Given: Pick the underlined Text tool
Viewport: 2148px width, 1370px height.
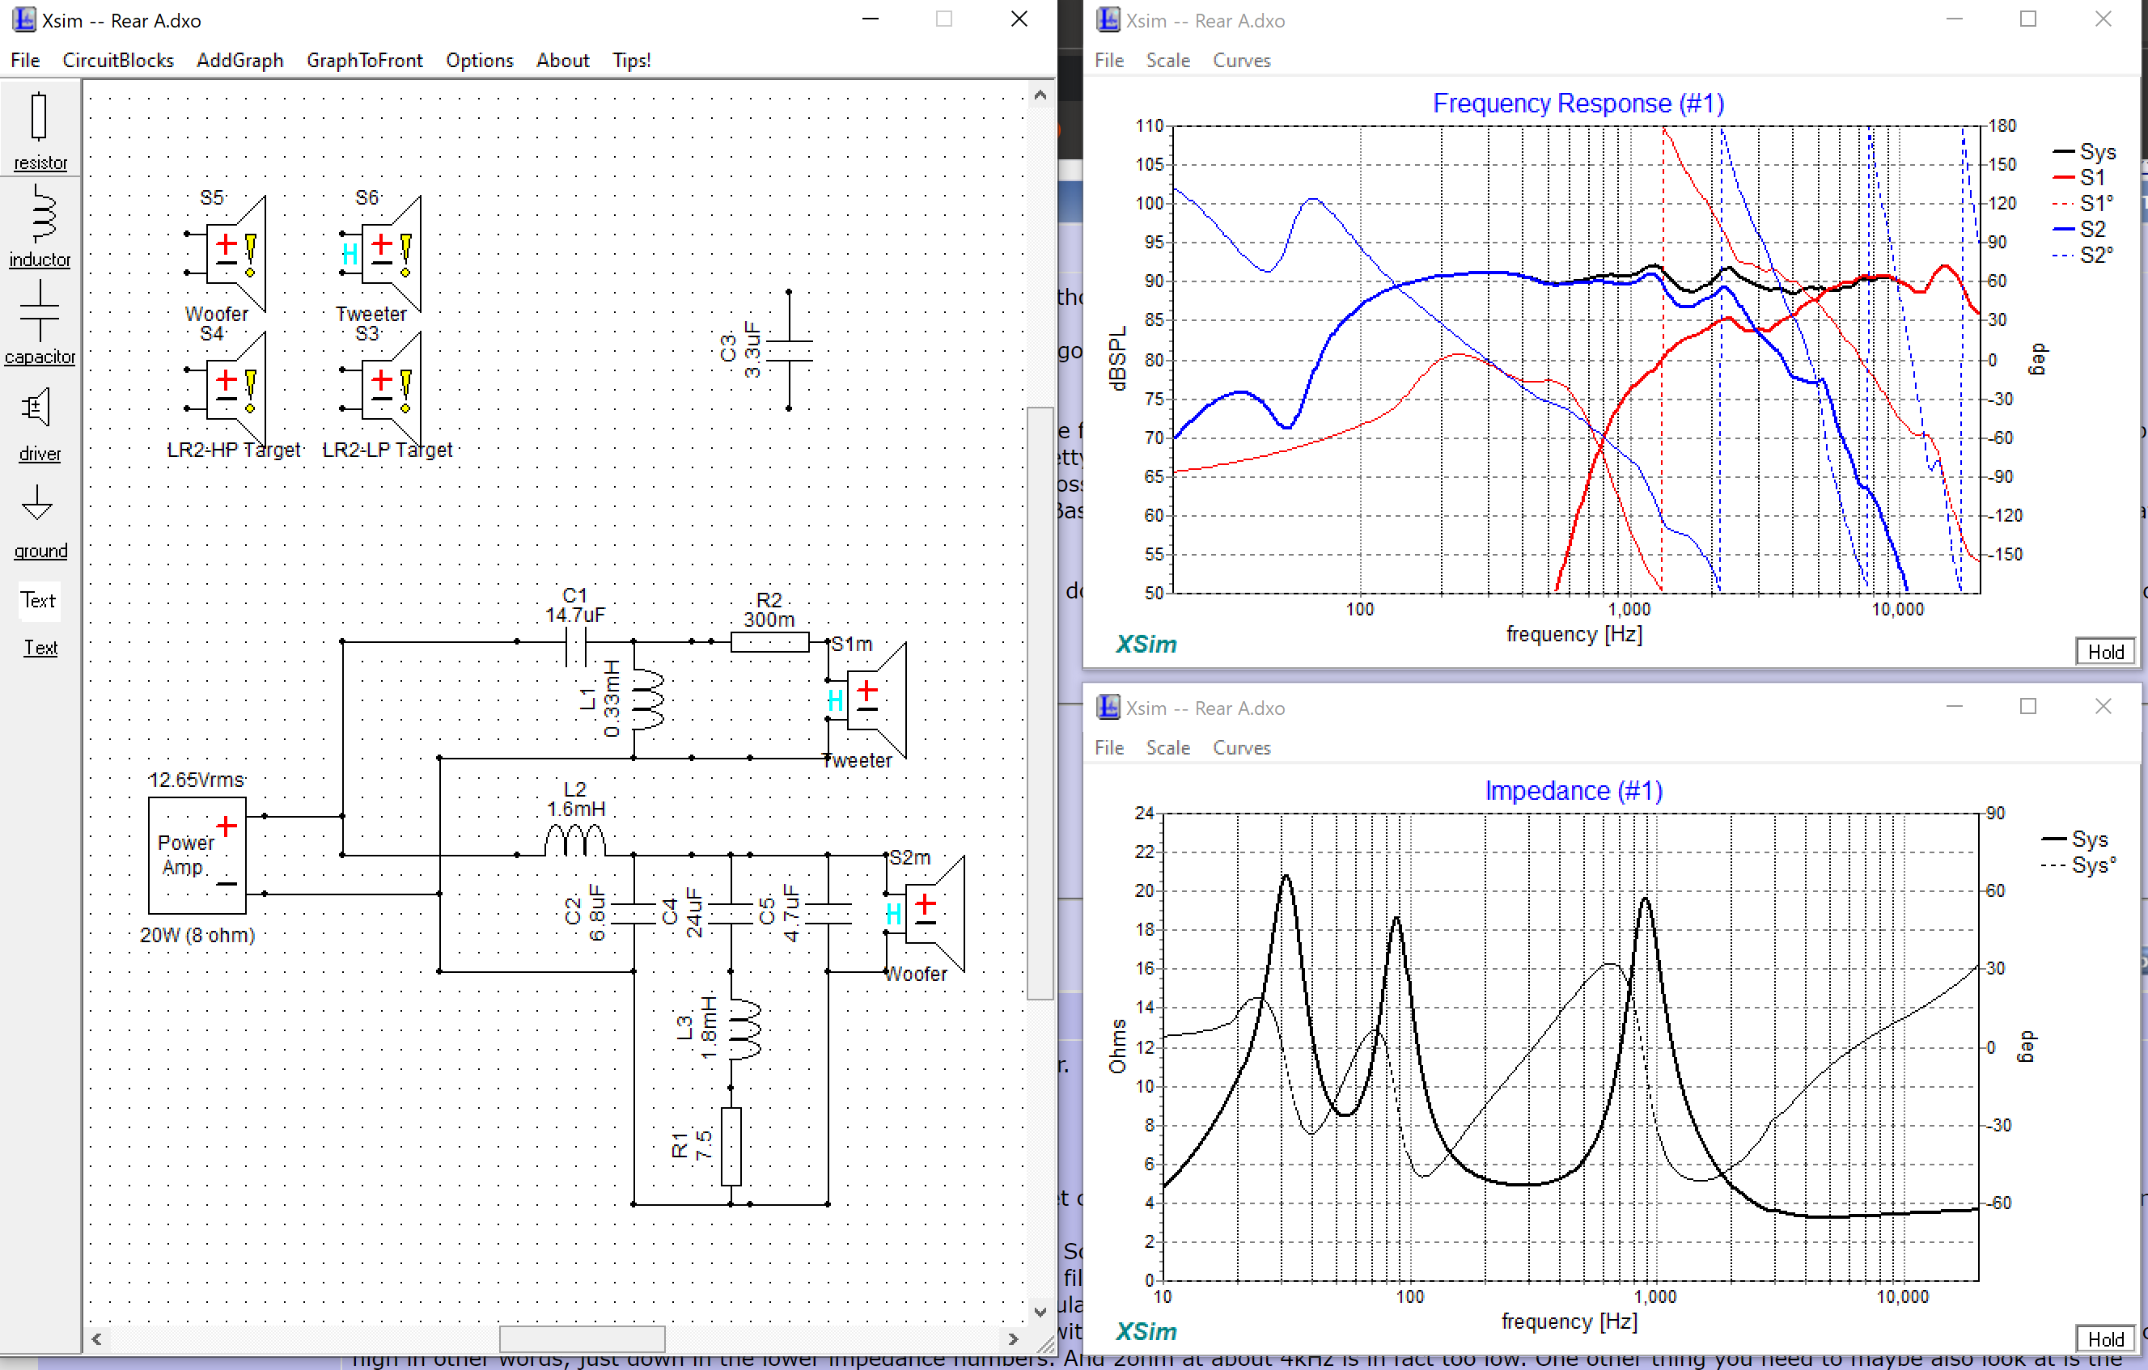Looking at the screenshot, I should 40,648.
